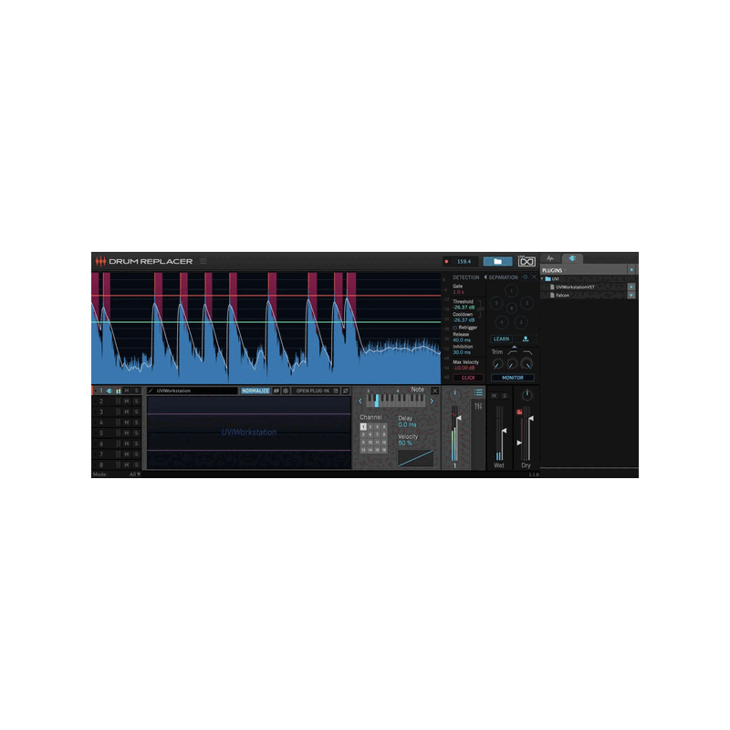Select separation band circle 3
Image resolution: width=730 pixels, height=730 pixels.
(521, 322)
